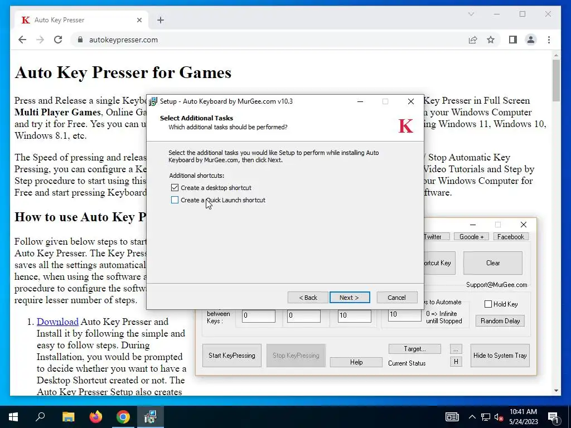Open File Explorer from taskbar
Viewport: 571px width, 428px height.
[68, 417]
